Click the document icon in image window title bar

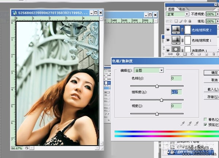(x=14, y=13)
